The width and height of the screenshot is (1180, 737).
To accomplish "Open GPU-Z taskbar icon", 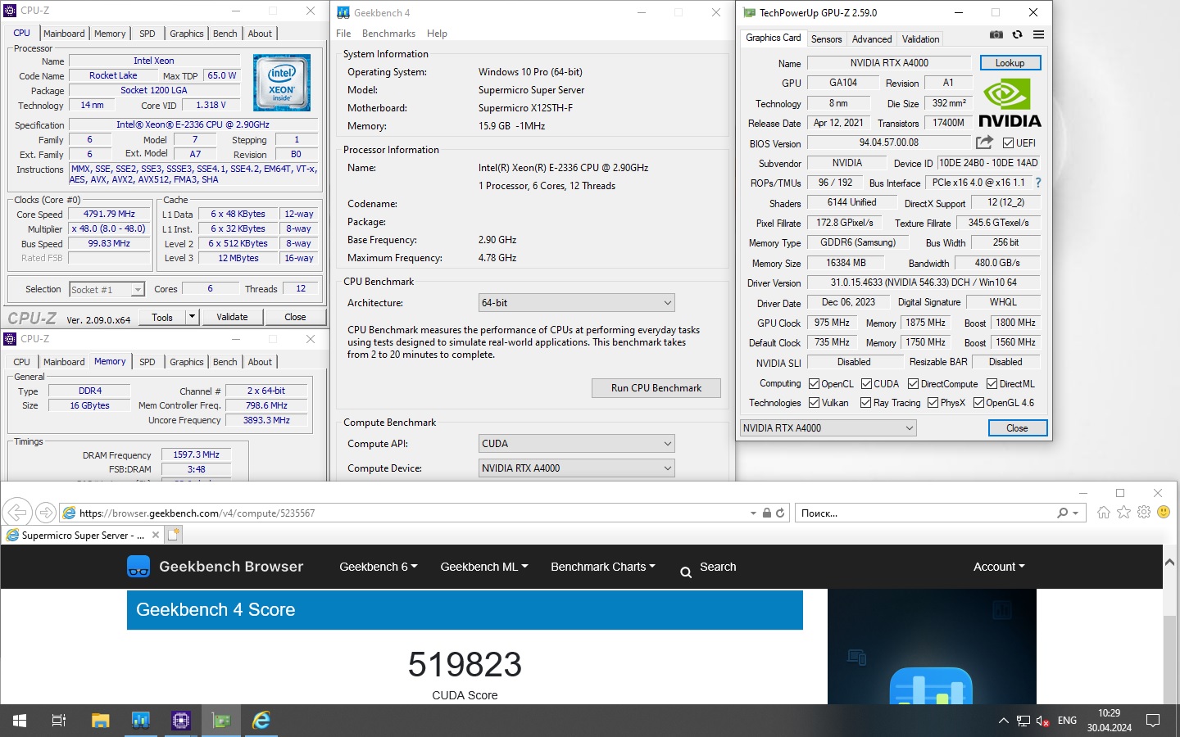I will coord(221,721).
